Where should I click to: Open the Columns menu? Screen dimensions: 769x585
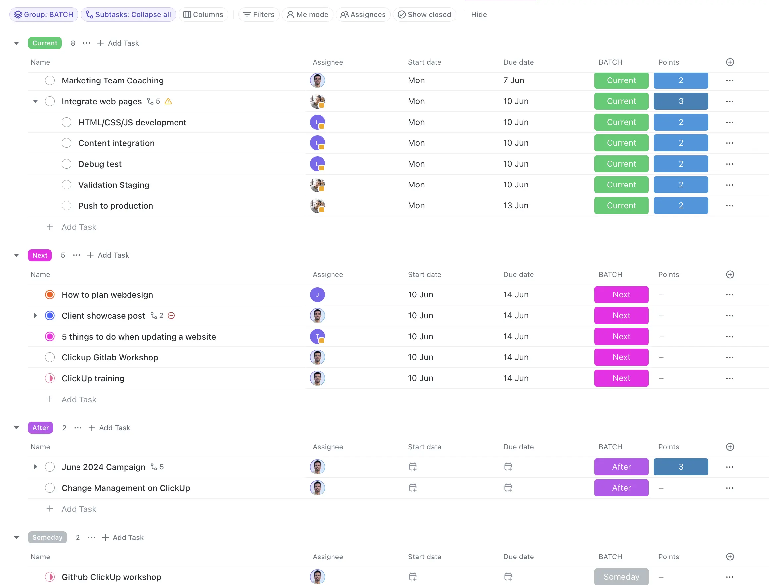click(x=203, y=14)
